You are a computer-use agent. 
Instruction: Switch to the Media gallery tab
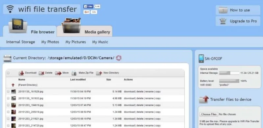(84, 31)
